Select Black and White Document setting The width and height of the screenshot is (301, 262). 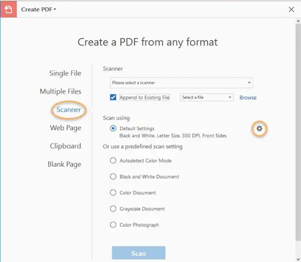[x=113, y=177]
